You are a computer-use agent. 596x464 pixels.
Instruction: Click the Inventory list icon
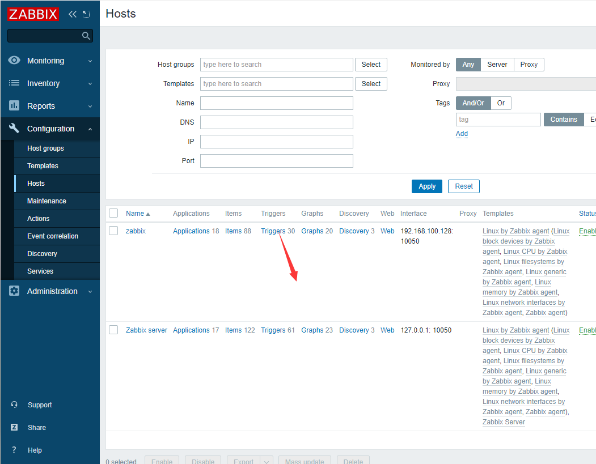coord(14,83)
